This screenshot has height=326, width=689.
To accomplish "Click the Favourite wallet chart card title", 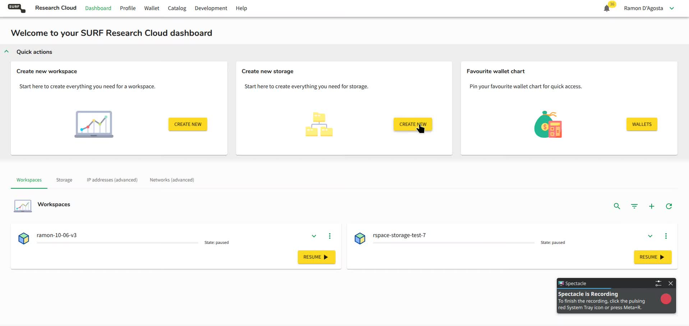I will click(x=496, y=71).
